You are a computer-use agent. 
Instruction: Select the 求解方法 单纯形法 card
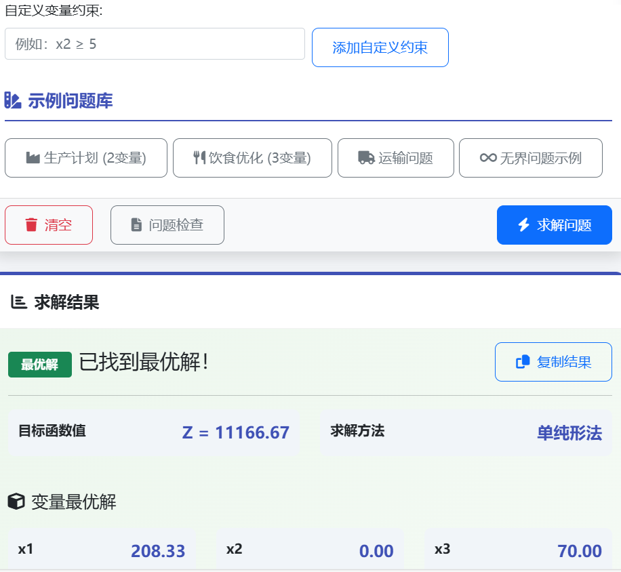pyautogui.click(x=466, y=432)
